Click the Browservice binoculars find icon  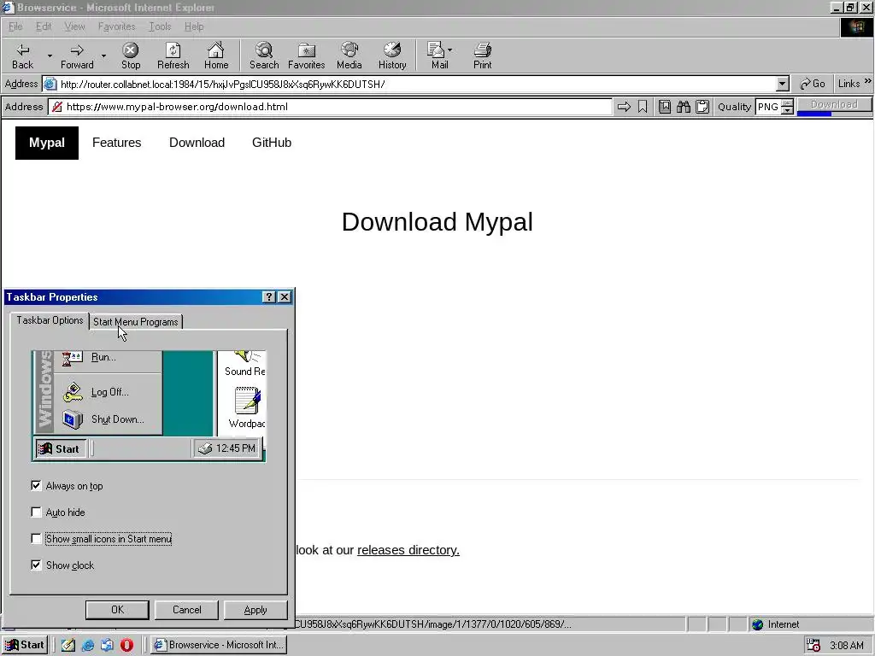pos(684,107)
